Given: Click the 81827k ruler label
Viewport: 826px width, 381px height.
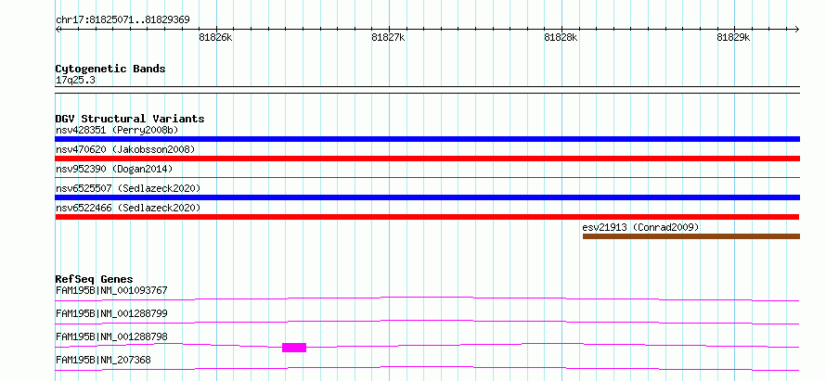Looking at the screenshot, I should (x=388, y=37).
